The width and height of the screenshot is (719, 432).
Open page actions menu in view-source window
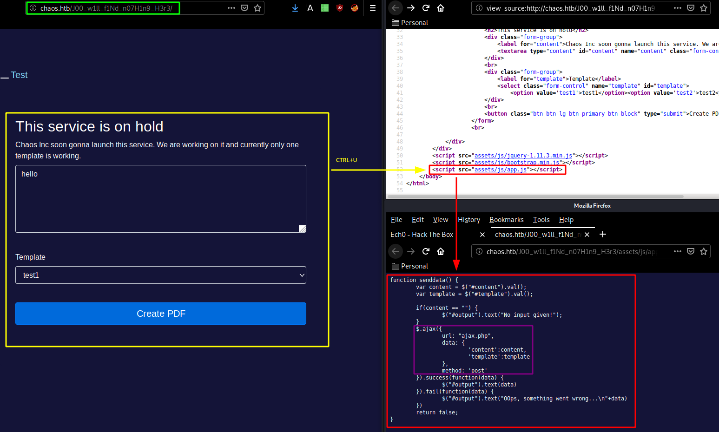(x=678, y=8)
